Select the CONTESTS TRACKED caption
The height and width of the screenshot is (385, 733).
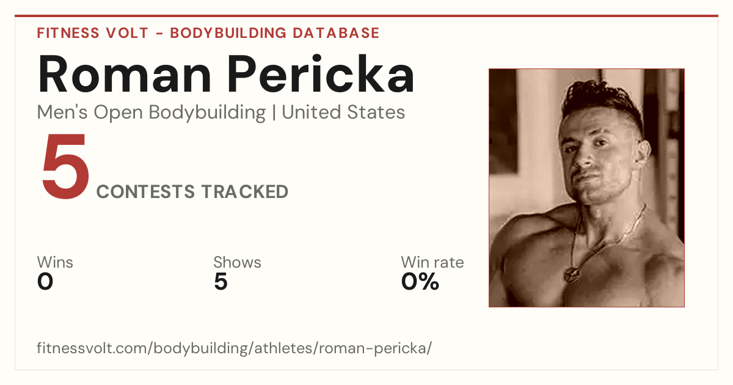click(x=192, y=192)
